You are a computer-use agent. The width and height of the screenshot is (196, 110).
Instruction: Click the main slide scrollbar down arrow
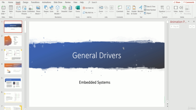[168, 101]
